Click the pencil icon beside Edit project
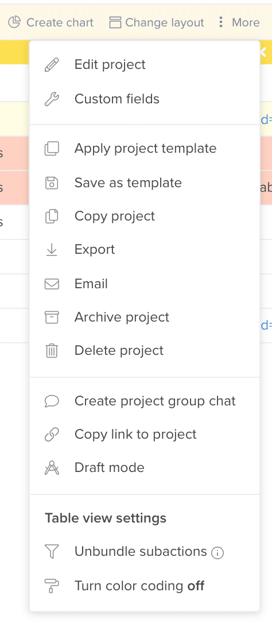Viewport: 272px width, 627px height. 52,65
